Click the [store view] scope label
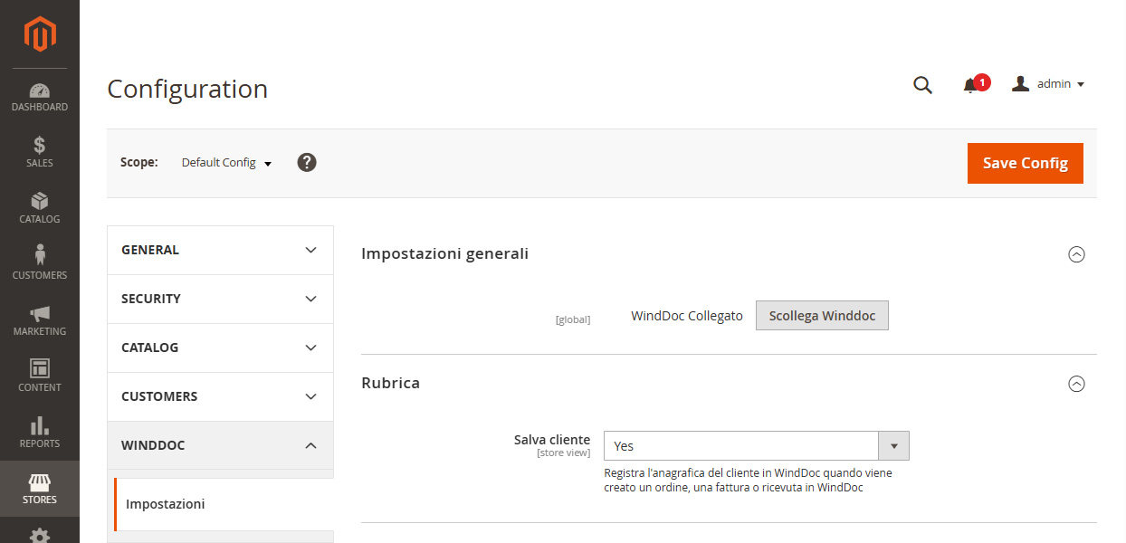This screenshot has height=543, width=1126. tap(564, 452)
